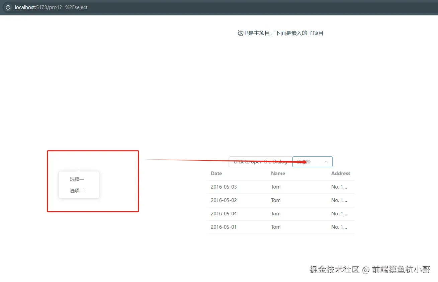The height and width of the screenshot is (282, 438).
Task: Click Tom in the 2016-05-04 row
Action: tap(276, 214)
